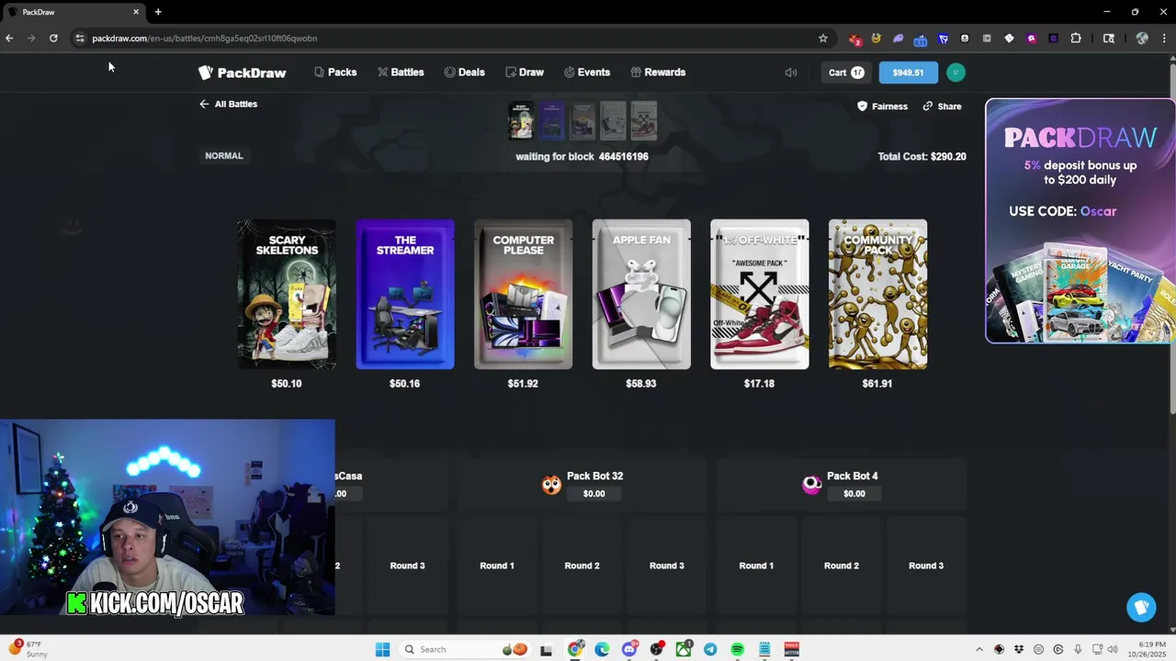Click the $58.93 price under Apple Fan
Image resolution: width=1176 pixels, height=661 pixels.
click(641, 384)
